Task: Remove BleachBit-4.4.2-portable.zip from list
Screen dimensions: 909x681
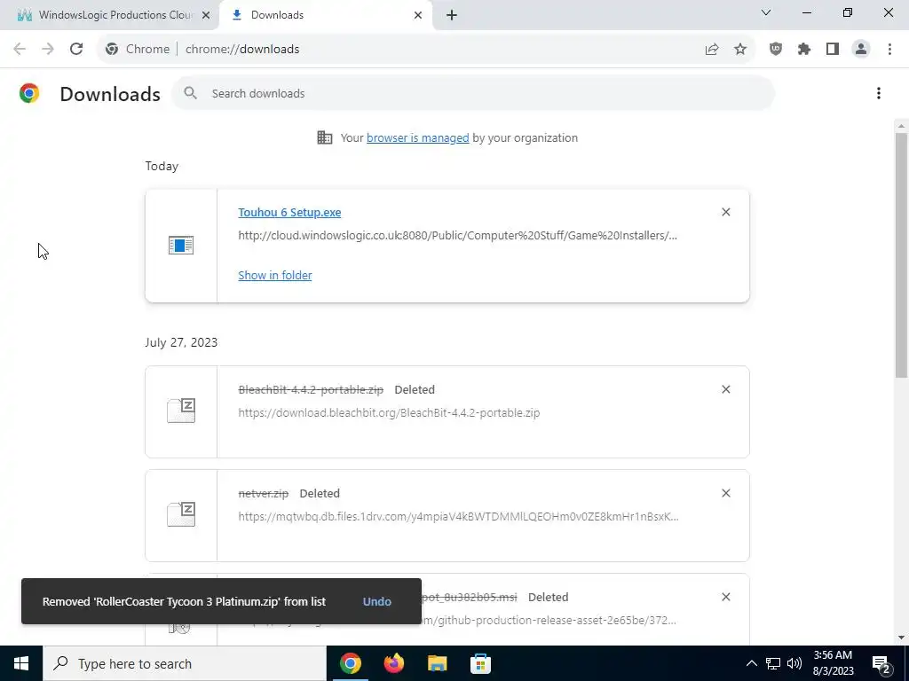Action: pos(726,389)
